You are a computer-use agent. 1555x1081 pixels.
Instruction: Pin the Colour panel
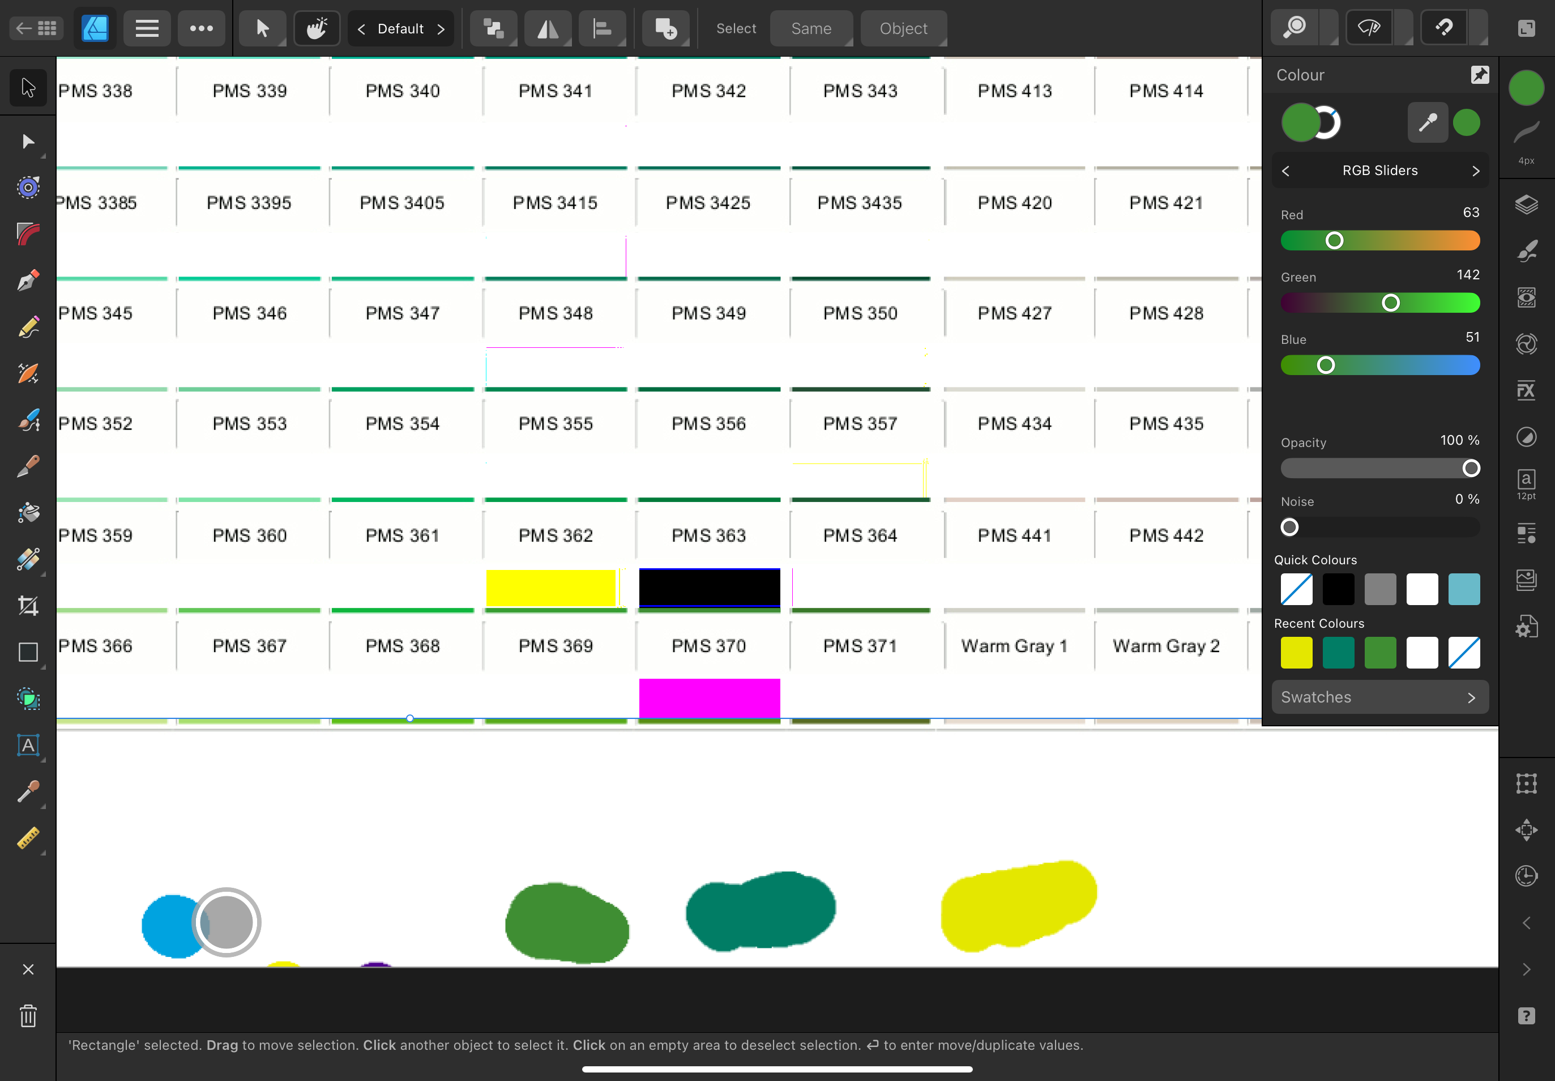[x=1480, y=75]
